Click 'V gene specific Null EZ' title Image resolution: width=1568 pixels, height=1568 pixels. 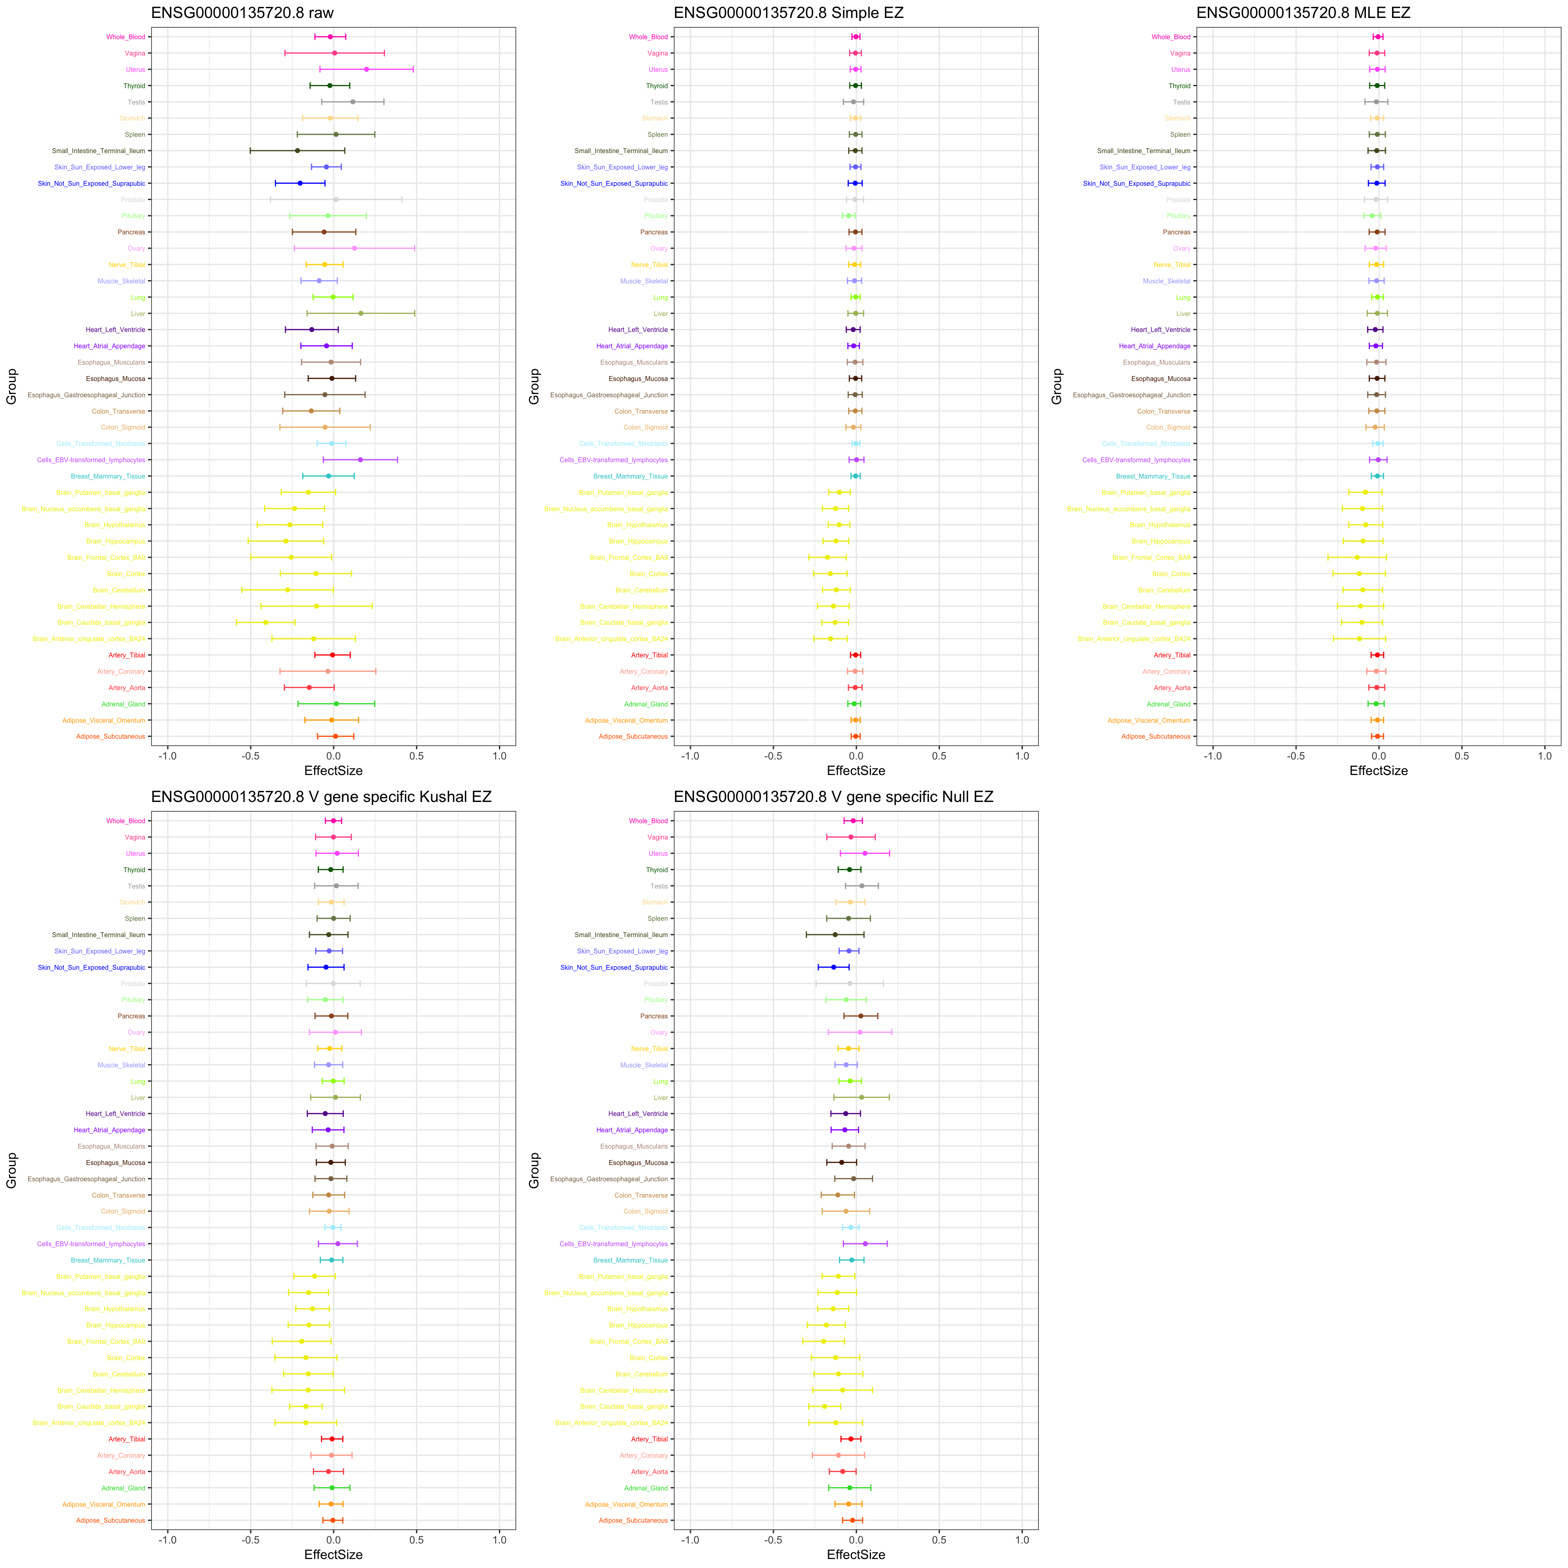click(833, 797)
